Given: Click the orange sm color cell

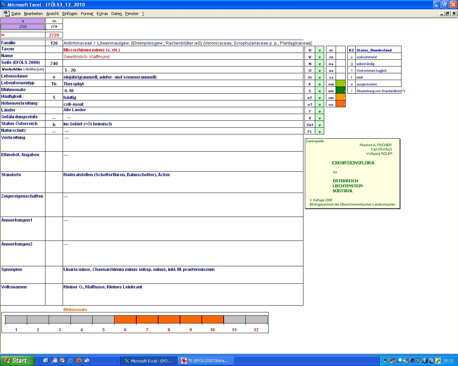Looking at the screenshot, I should (341, 98).
